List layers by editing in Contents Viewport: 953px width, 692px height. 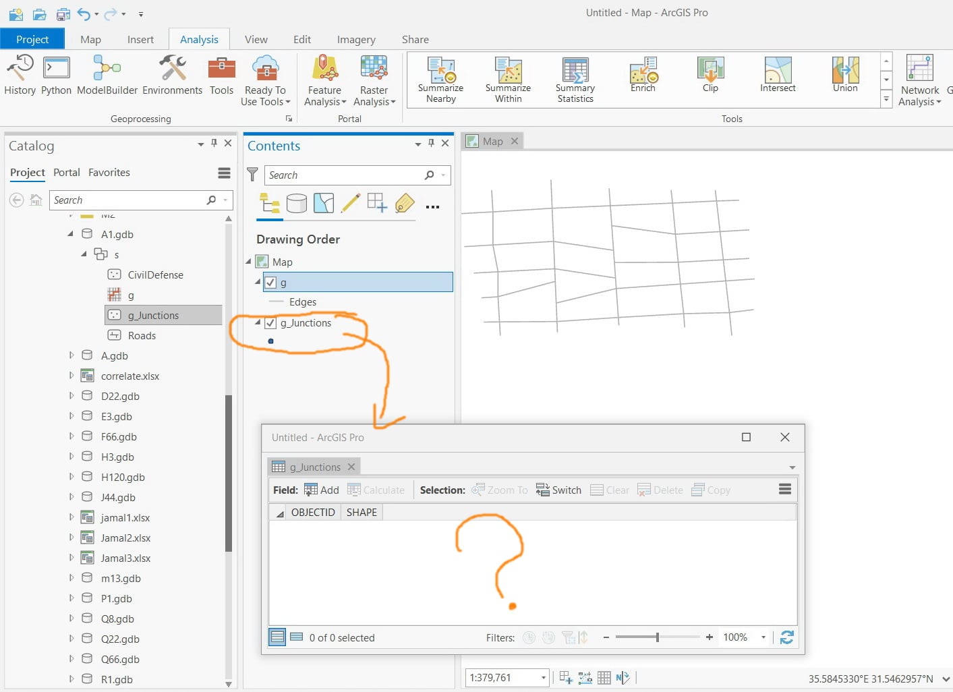click(351, 203)
